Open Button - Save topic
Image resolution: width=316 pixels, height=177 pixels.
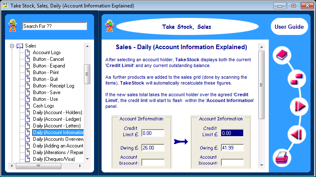(x=46, y=92)
